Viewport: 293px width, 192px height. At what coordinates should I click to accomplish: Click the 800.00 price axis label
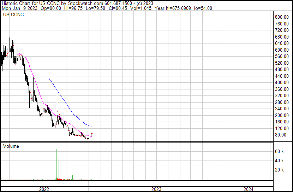click(282, 17)
